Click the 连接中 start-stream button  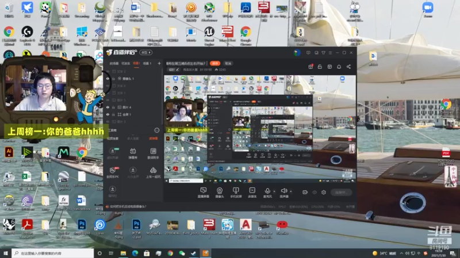(341, 192)
